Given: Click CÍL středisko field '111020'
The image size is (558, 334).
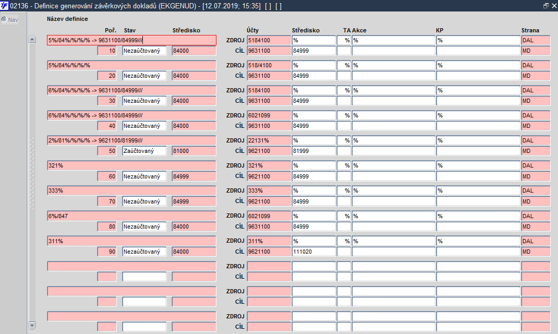Looking at the screenshot, I should click(314, 252).
